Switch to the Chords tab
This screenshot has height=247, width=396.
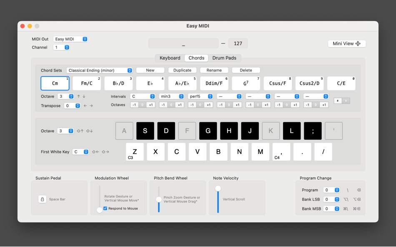coord(196,58)
